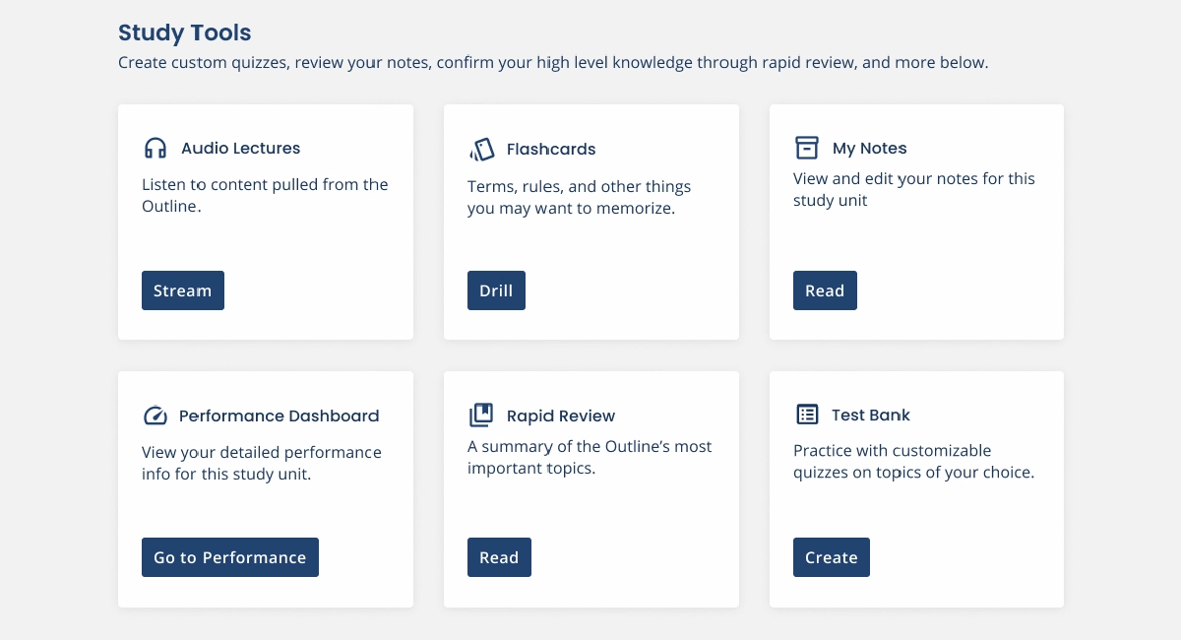Click Create to build a Test Bank quiz
This screenshot has height=640, width=1181.
832,557
